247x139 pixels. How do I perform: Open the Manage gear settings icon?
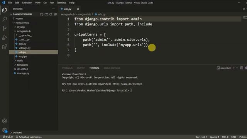4,130
